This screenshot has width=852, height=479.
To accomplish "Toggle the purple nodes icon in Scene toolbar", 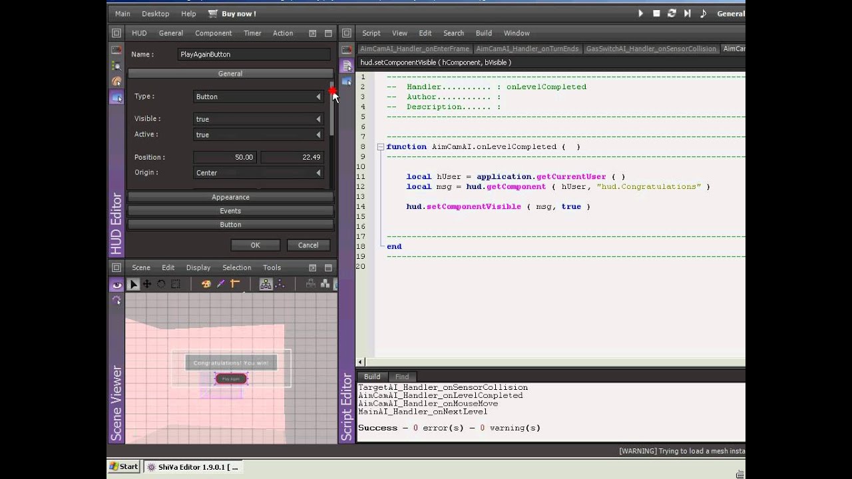I will pos(280,284).
